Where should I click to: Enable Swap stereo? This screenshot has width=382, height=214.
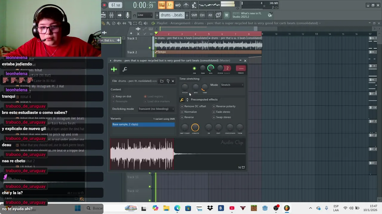[x=221, y=117]
